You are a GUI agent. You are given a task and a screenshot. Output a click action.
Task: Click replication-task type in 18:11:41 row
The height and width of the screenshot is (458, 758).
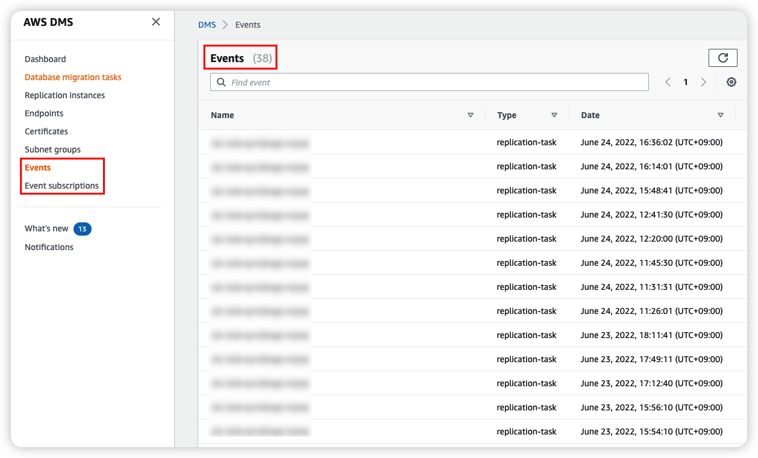[527, 335]
